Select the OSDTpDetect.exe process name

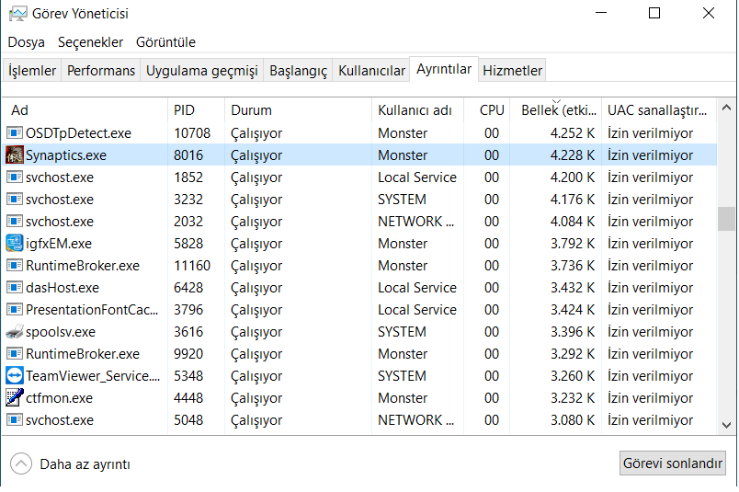point(78,133)
